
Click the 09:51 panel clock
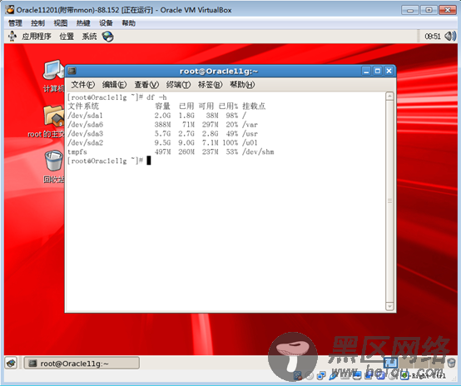[433, 37]
